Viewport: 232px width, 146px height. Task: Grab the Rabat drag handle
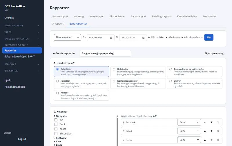click(x=124, y=131)
